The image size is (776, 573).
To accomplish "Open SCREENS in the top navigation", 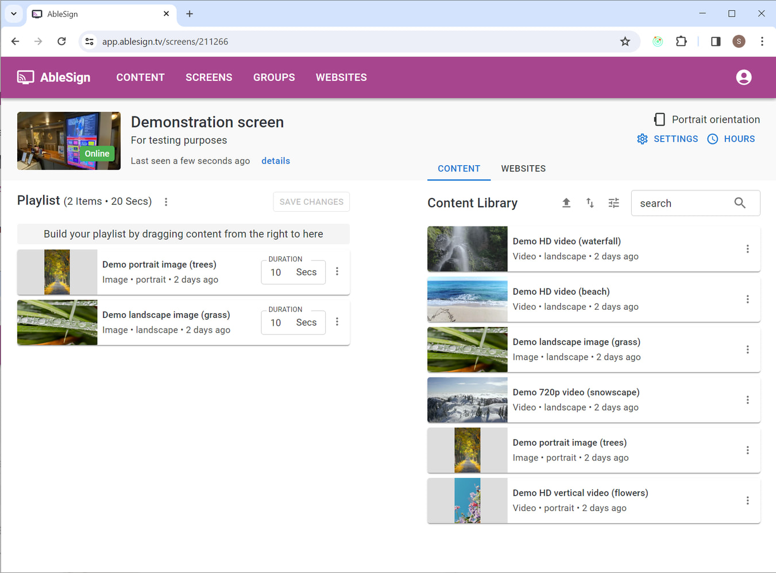I will (x=209, y=77).
